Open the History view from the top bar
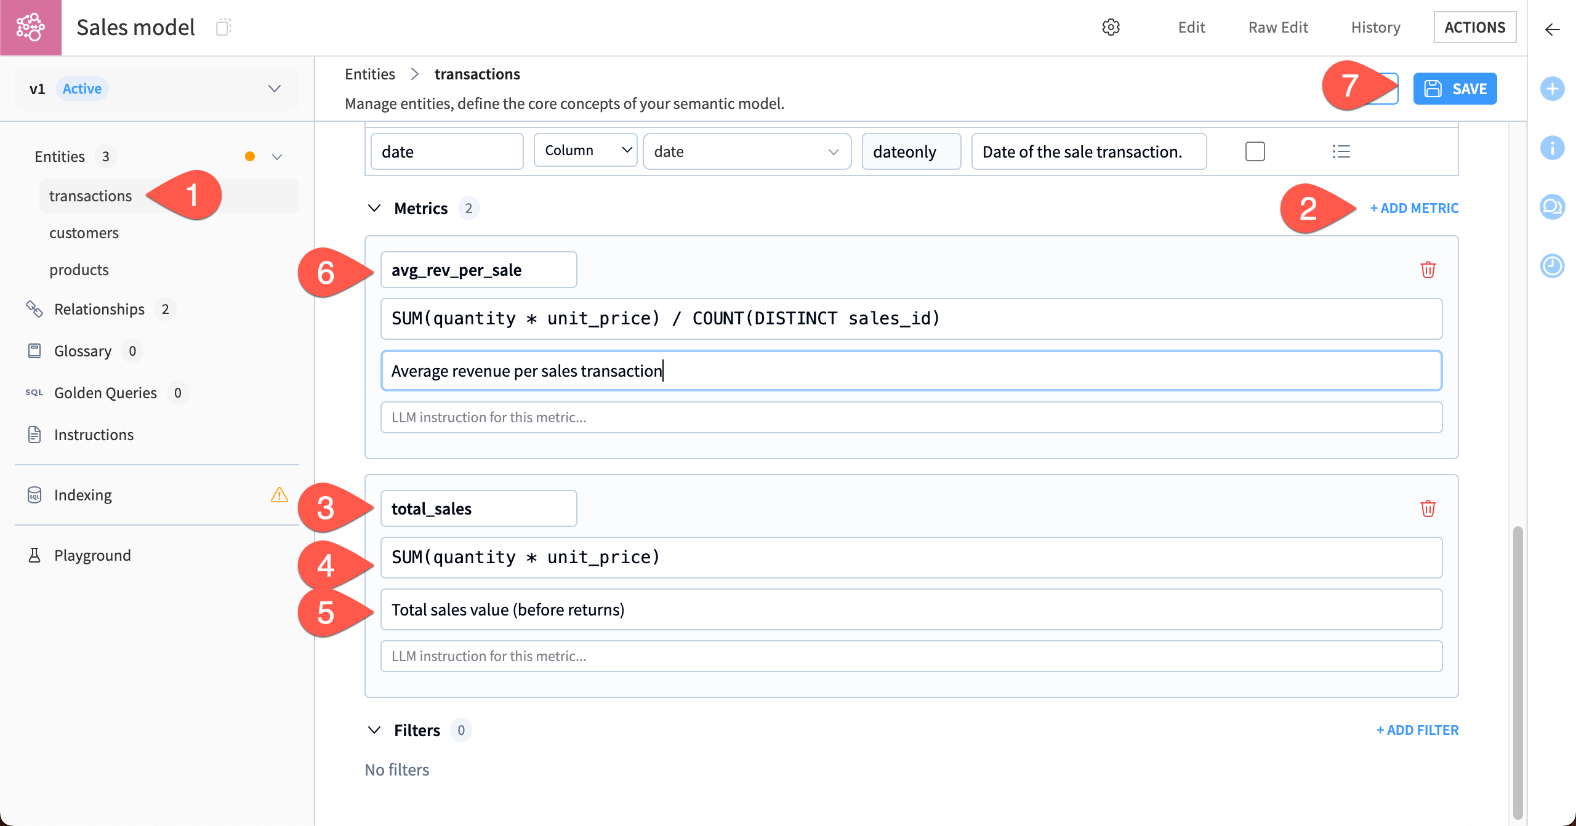The width and height of the screenshot is (1576, 826). coord(1375,27)
